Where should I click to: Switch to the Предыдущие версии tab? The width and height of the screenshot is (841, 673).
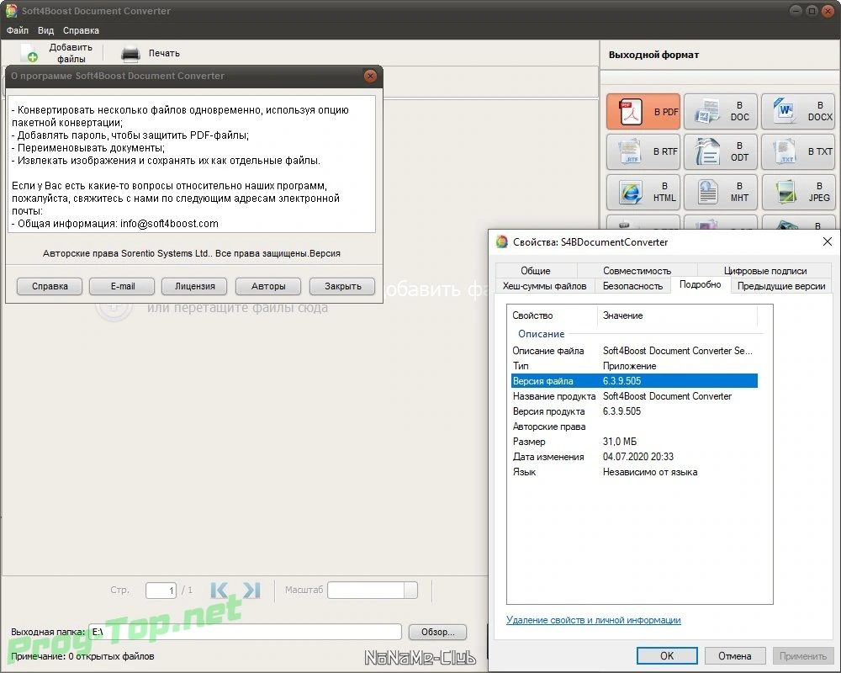pos(781,286)
